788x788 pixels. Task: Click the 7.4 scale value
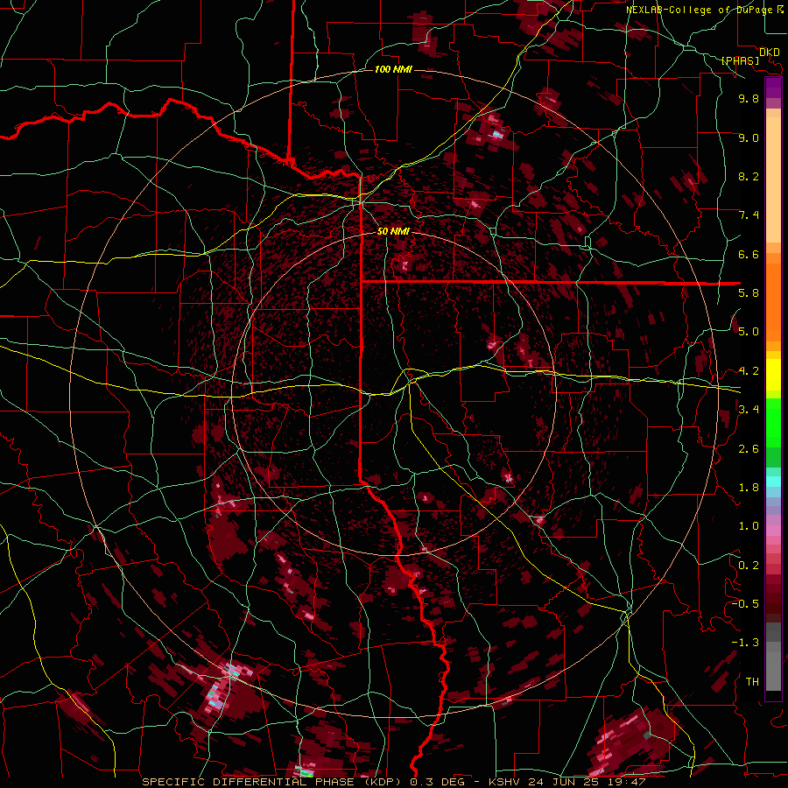tap(749, 215)
